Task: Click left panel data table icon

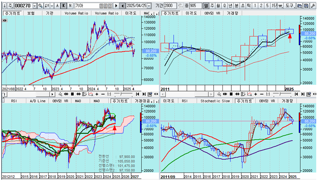Action: [84, 94]
